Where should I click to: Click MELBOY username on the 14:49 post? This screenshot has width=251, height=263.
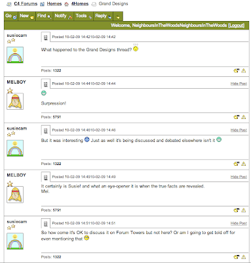point(16,175)
